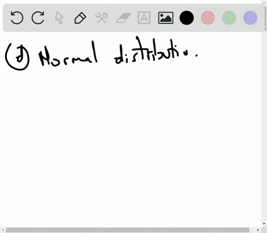Choose the purple color swatch

click(x=250, y=18)
